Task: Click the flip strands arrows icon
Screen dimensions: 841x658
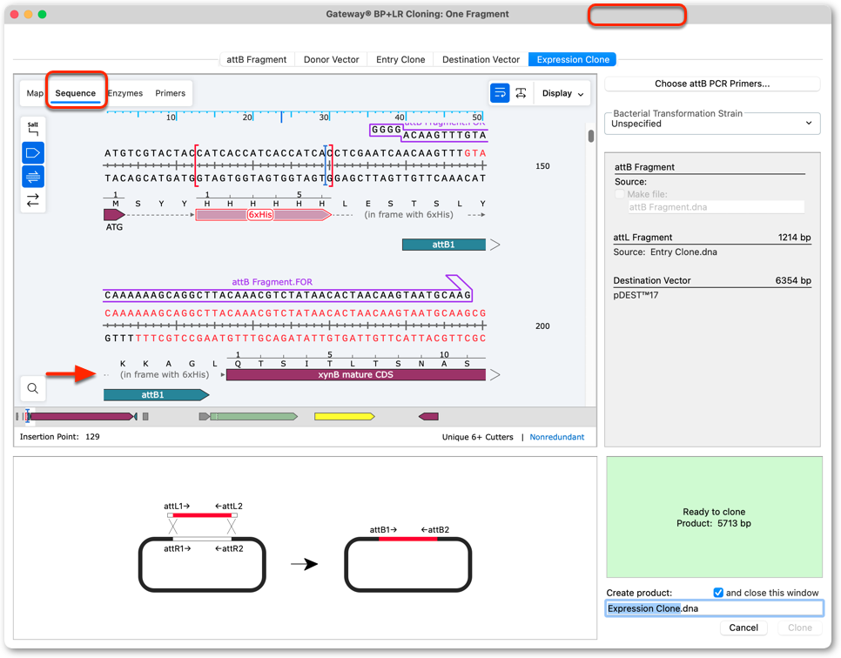Action: (33, 200)
